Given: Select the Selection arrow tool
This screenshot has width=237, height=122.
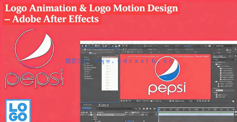Looking at the screenshot, I should 83,46.
